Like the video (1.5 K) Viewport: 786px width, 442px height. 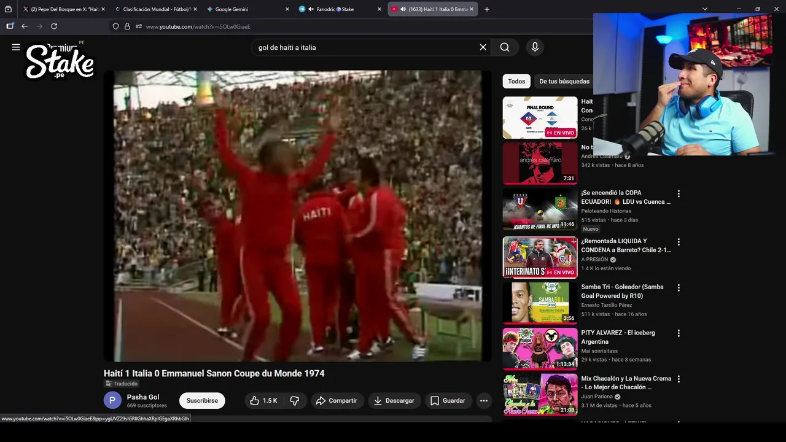point(263,401)
